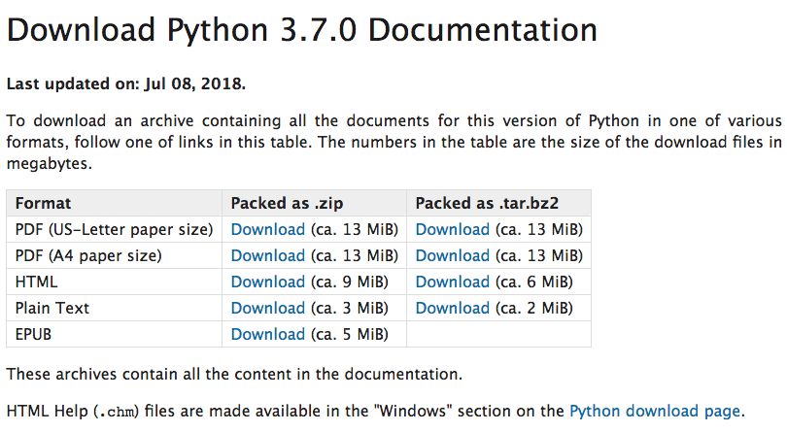The height and width of the screenshot is (432, 787).
Task: Select the Plain Text row label
Action: [x=52, y=309]
